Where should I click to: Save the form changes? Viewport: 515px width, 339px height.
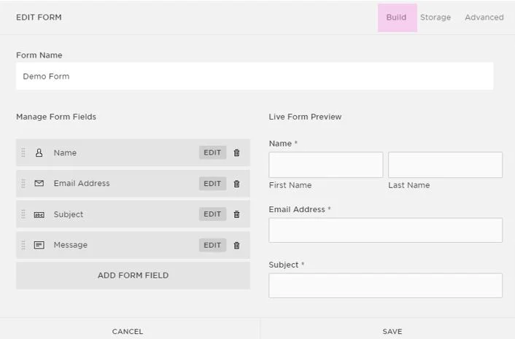coord(392,332)
